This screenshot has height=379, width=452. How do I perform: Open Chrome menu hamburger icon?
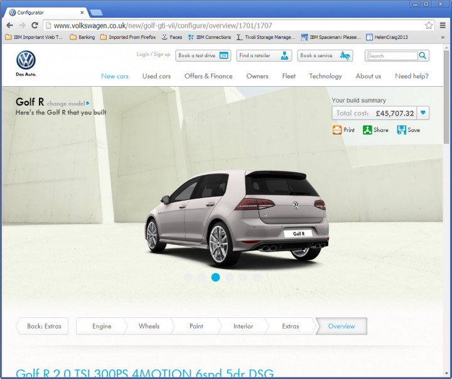pos(443,25)
